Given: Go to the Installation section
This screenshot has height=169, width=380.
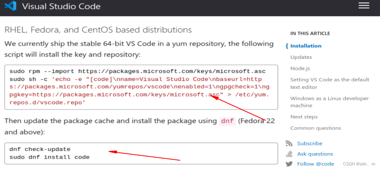Looking at the screenshot, I should coord(306,46).
